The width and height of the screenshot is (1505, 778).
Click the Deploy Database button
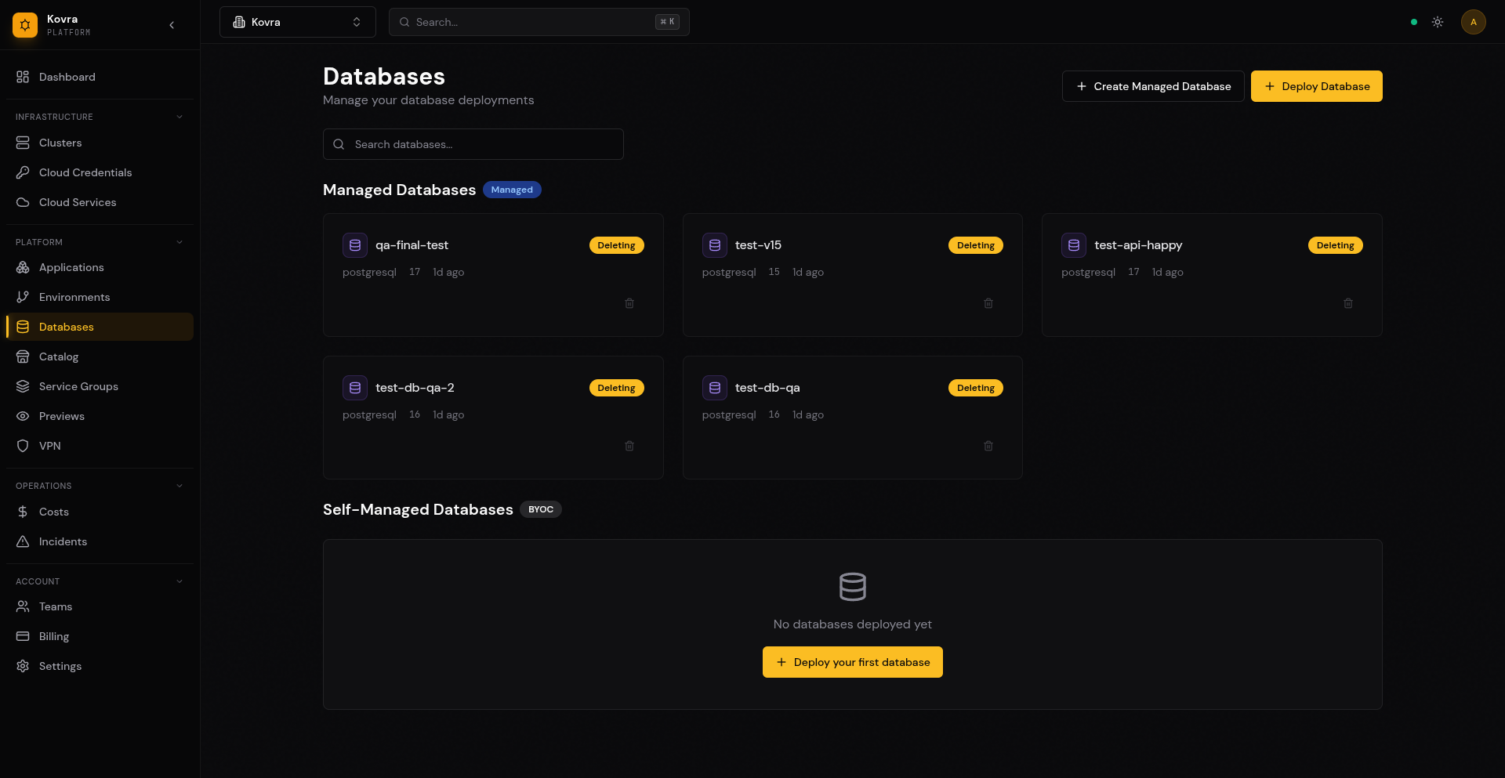1317,86
